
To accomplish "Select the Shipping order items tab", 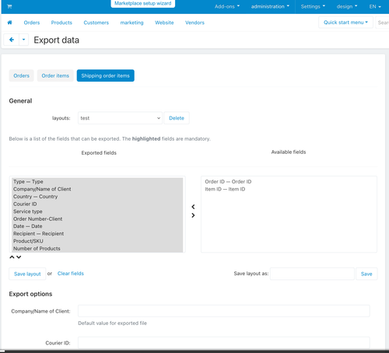I will click(105, 75).
